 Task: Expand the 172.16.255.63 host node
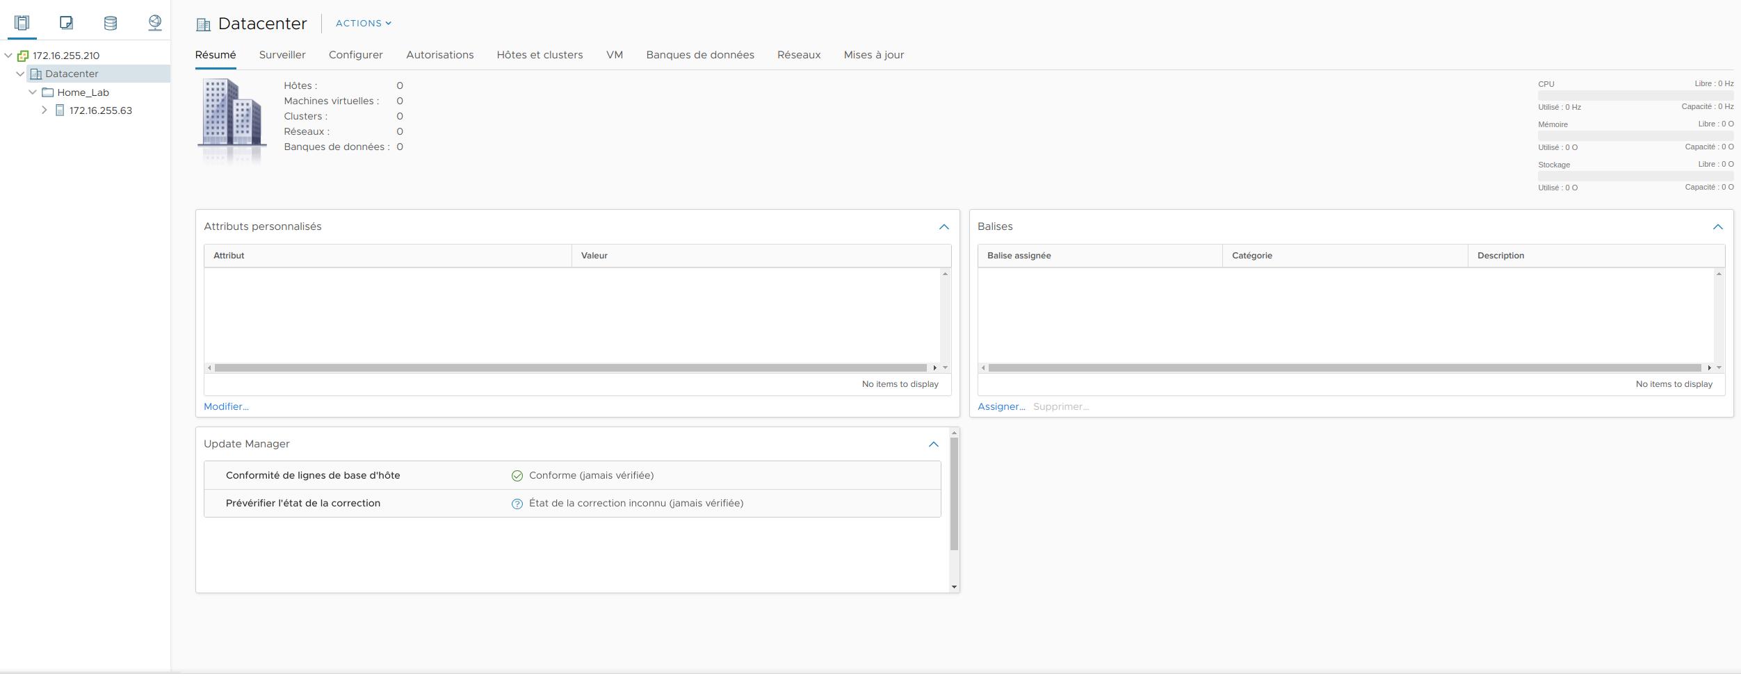(44, 110)
